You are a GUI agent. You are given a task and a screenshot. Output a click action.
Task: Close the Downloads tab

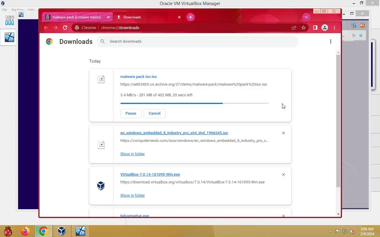[179, 17]
